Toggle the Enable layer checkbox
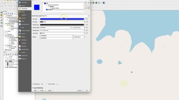The width and height of the screenshot is (179, 100). point(32,84)
